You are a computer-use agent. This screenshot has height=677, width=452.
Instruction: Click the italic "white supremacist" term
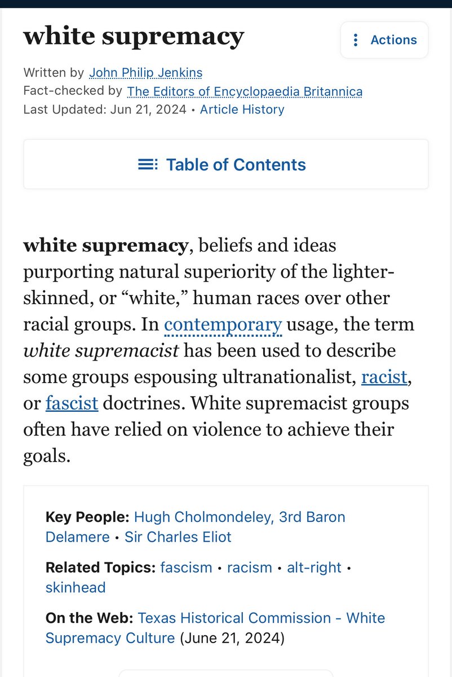tap(101, 351)
